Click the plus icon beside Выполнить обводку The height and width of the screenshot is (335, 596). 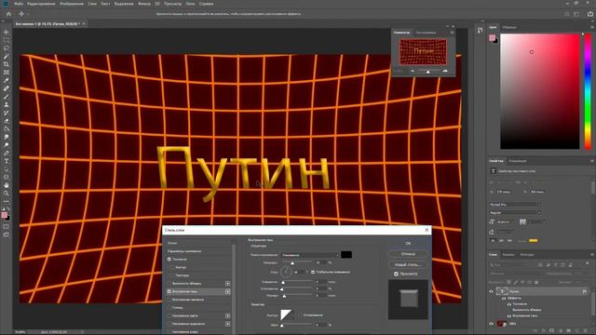(227, 283)
